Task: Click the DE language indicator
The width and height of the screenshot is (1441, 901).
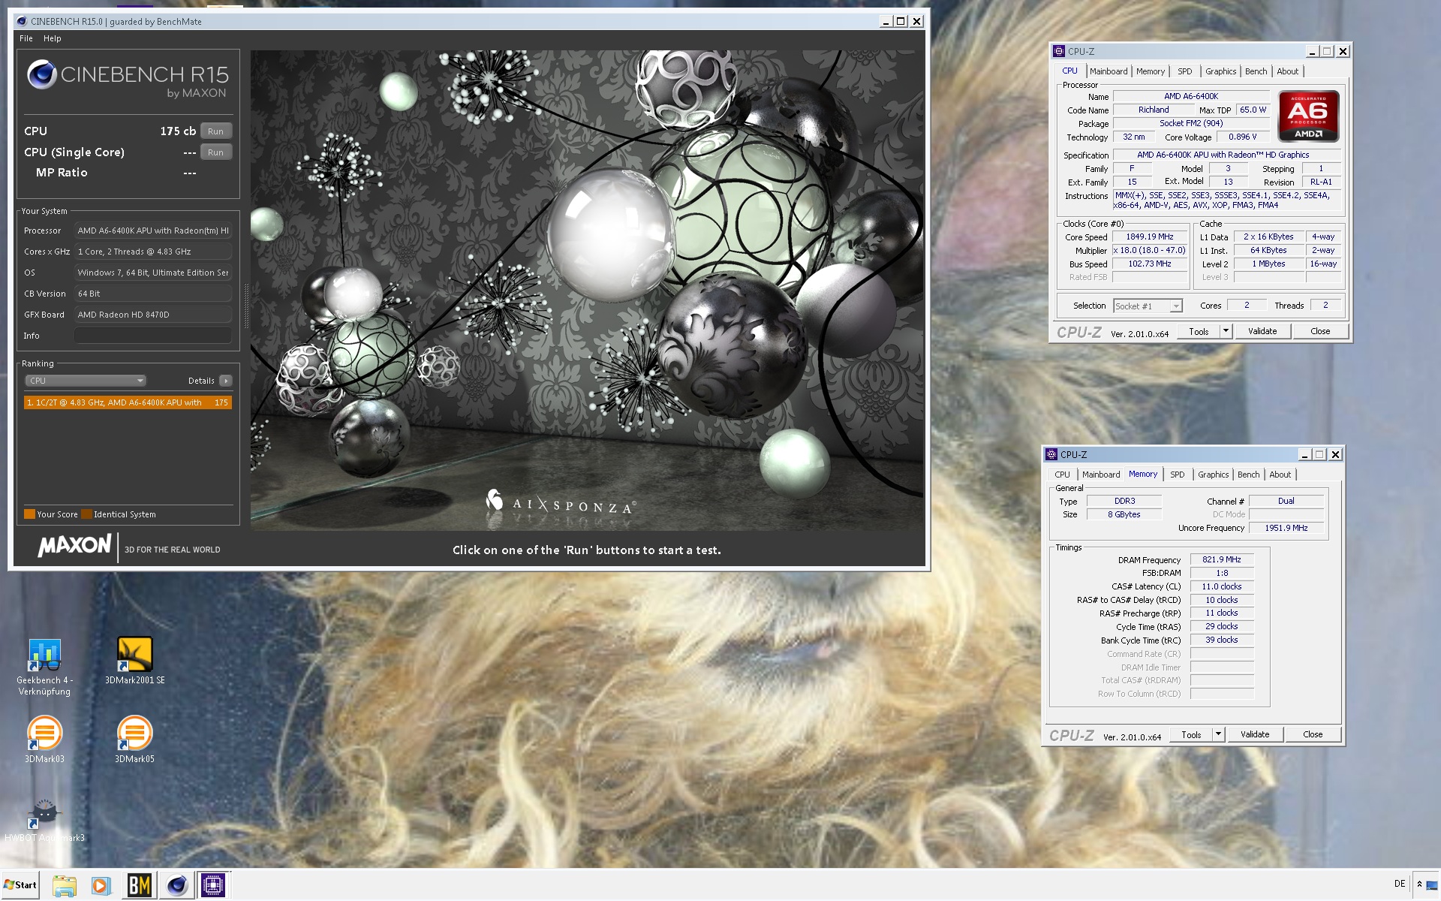Action: point(1399,884)
